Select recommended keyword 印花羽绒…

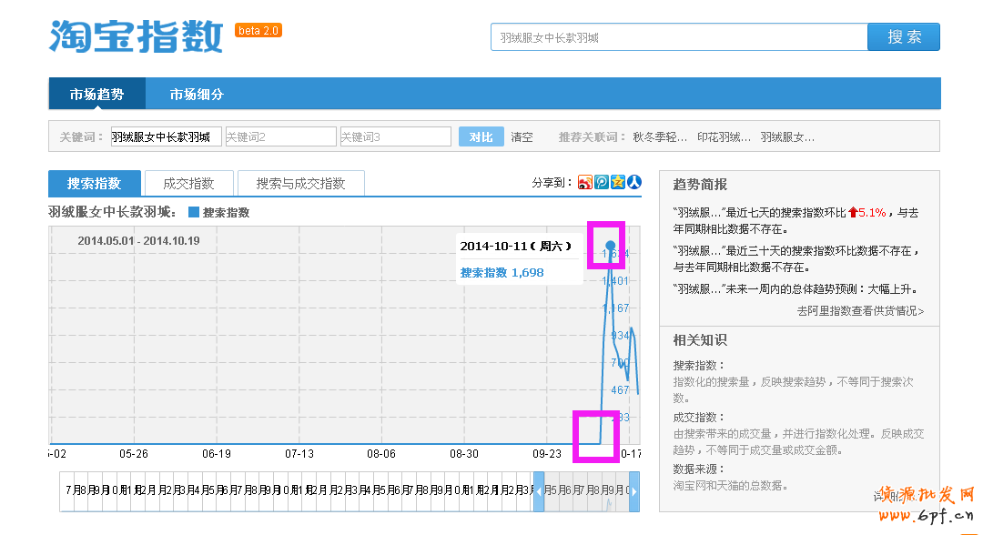click(x=724, y=136)
